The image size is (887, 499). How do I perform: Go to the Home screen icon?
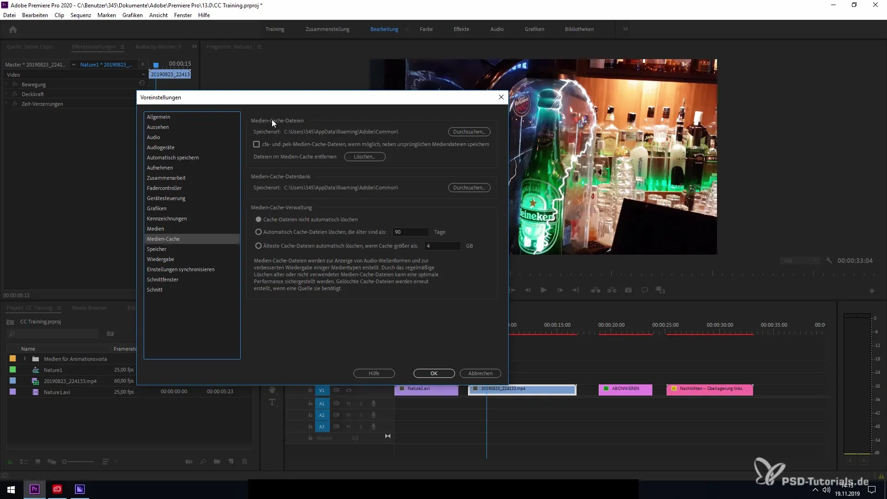(13, 30)
